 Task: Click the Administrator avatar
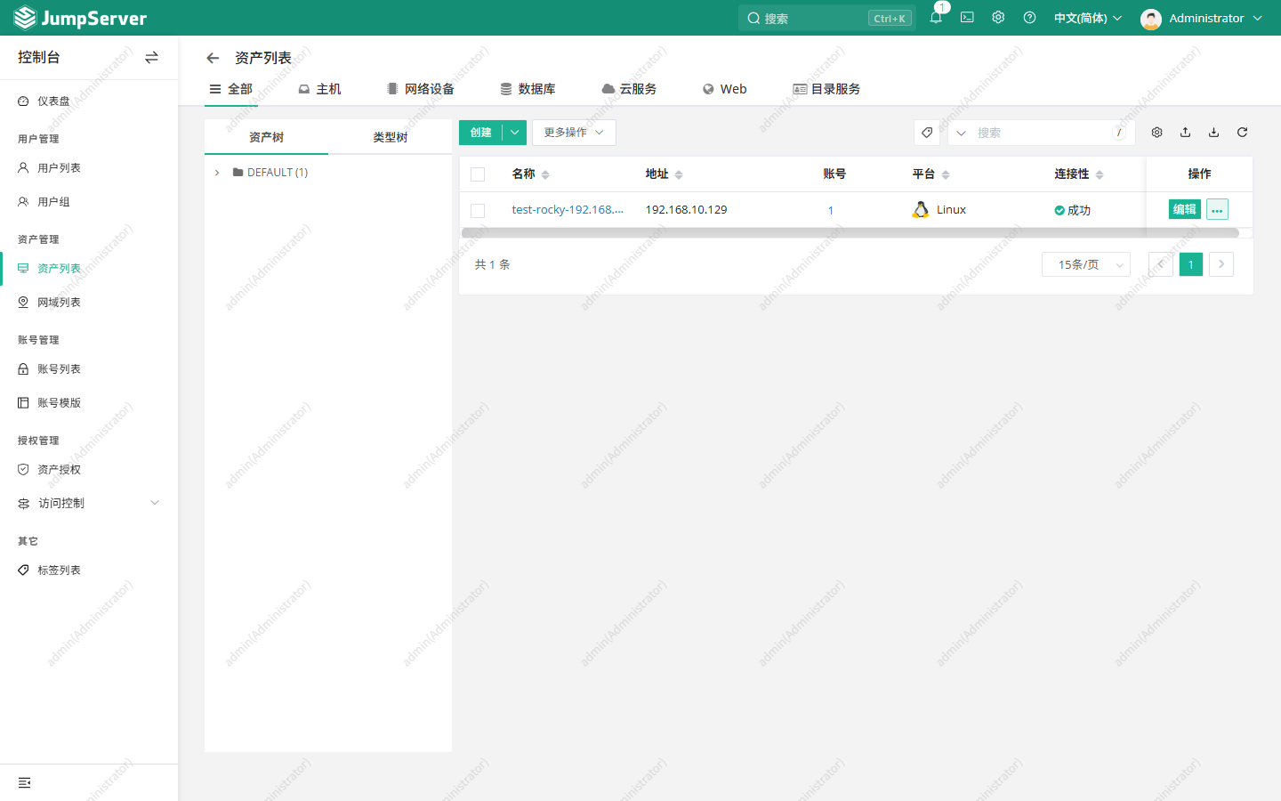[1150, 19]
